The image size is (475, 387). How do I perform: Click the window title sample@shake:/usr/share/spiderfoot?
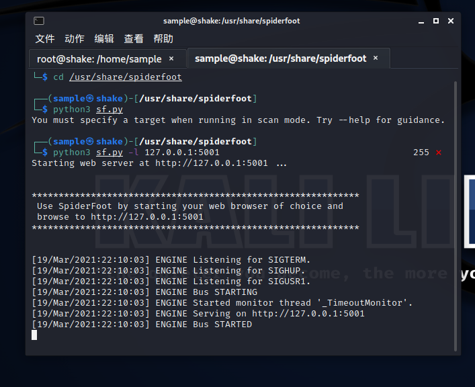point(231,21)
